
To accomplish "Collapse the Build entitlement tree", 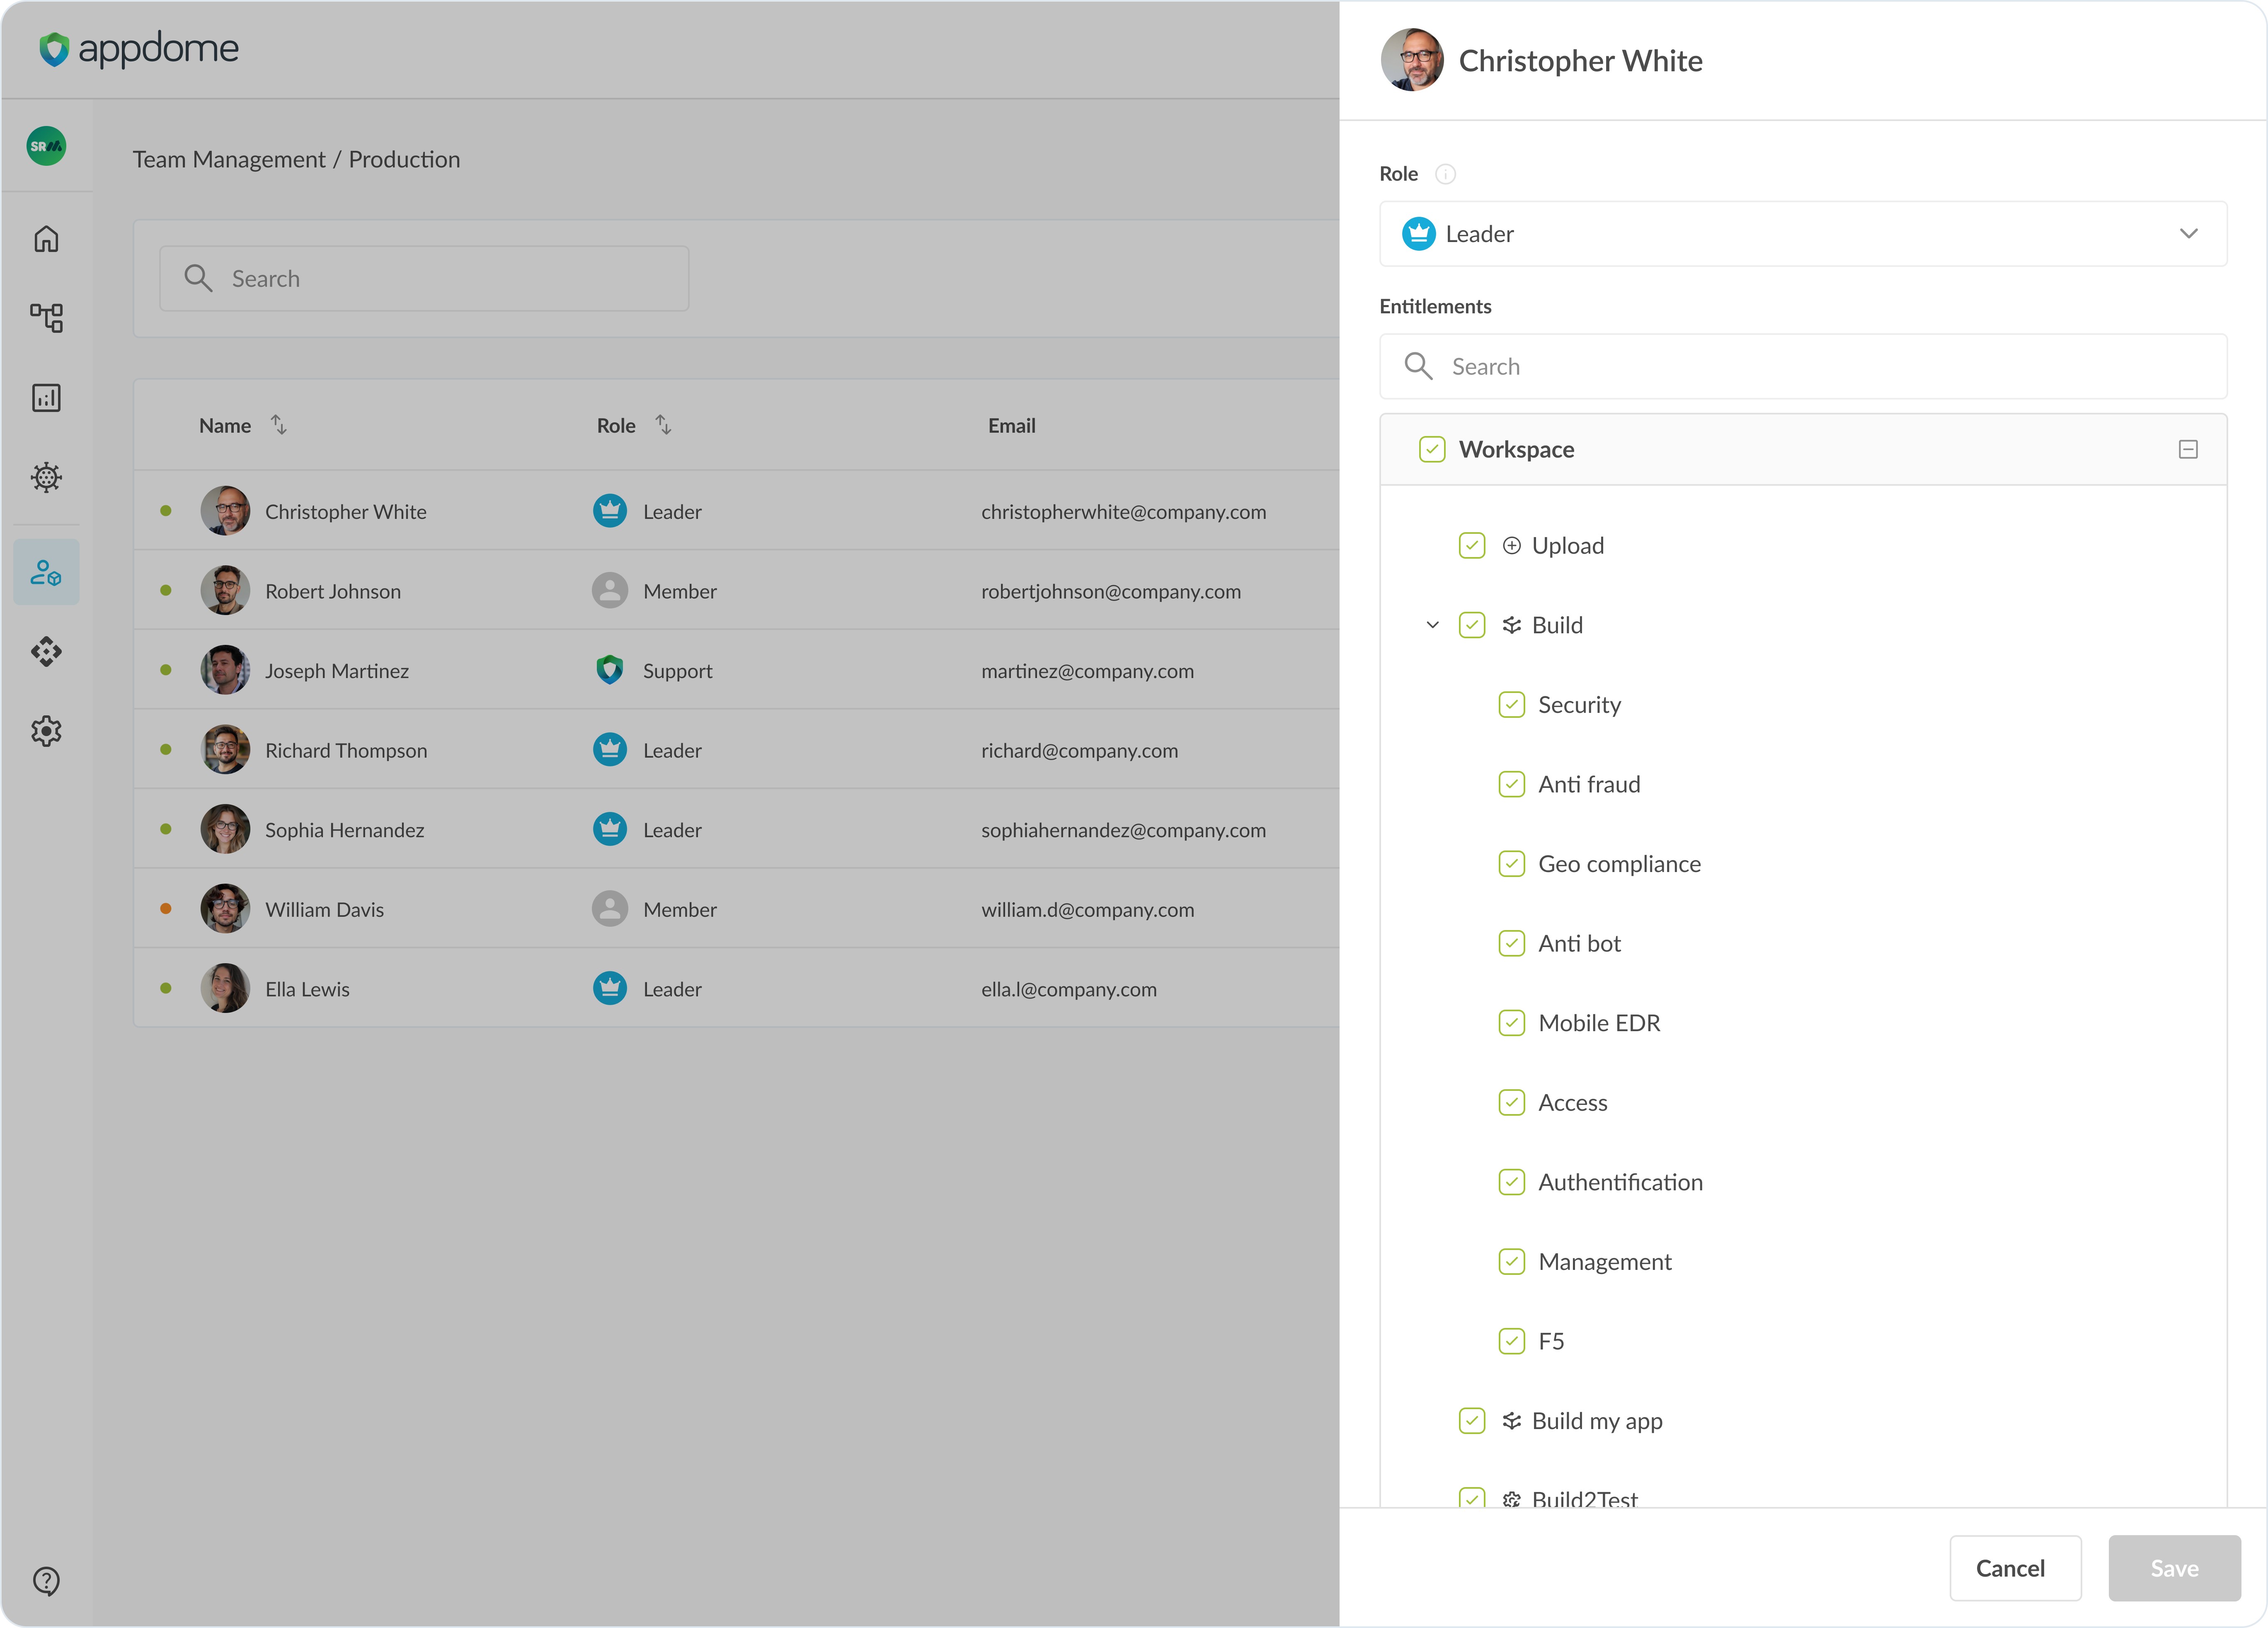I will point(1432,625).
